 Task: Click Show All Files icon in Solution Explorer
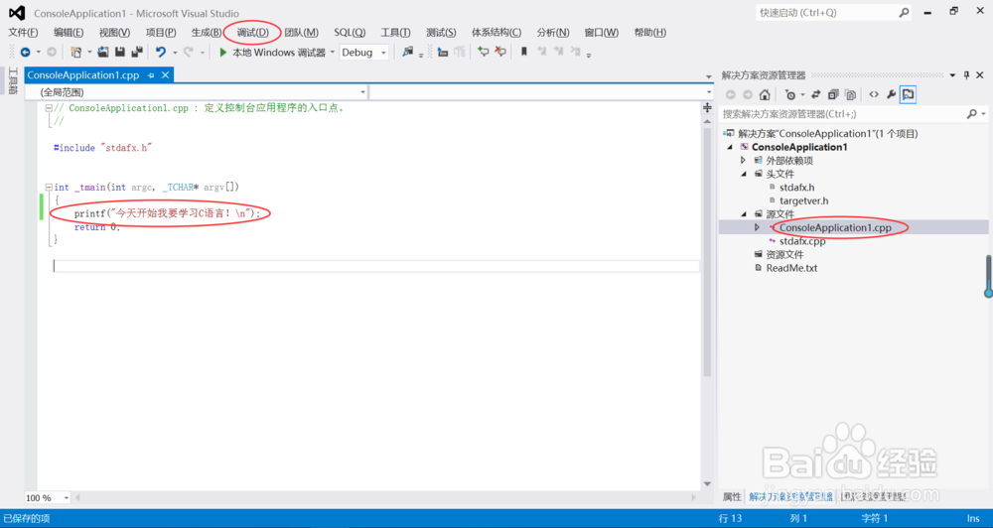851,94
